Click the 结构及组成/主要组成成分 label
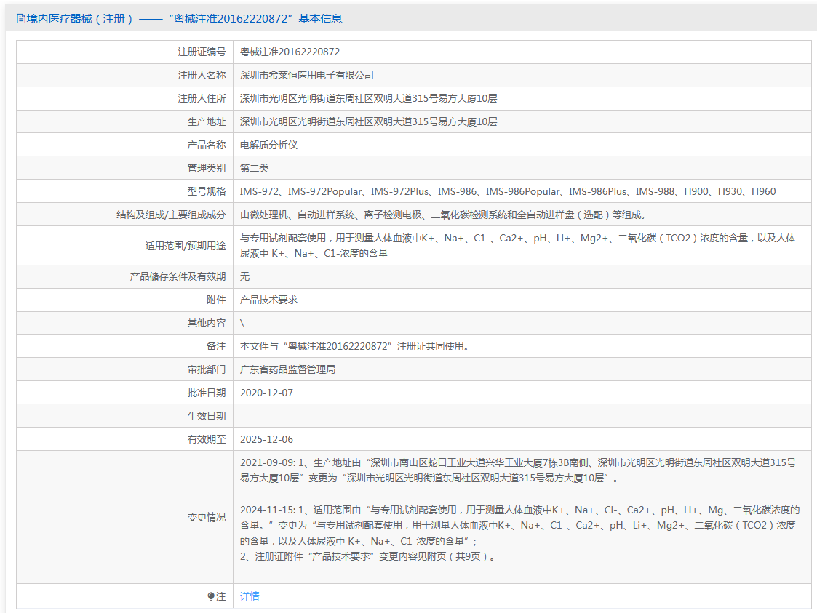 [171, 215]
